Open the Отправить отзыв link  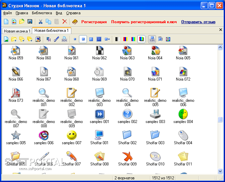pyautogui.click(x=198, y=22)
